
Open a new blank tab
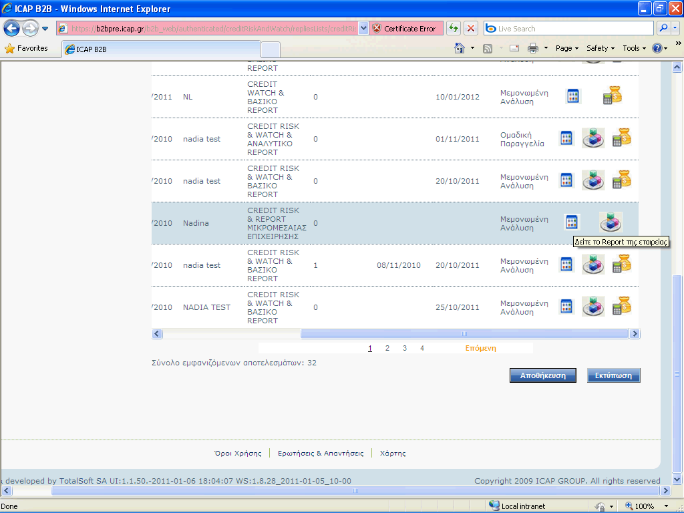click(271, 49)
